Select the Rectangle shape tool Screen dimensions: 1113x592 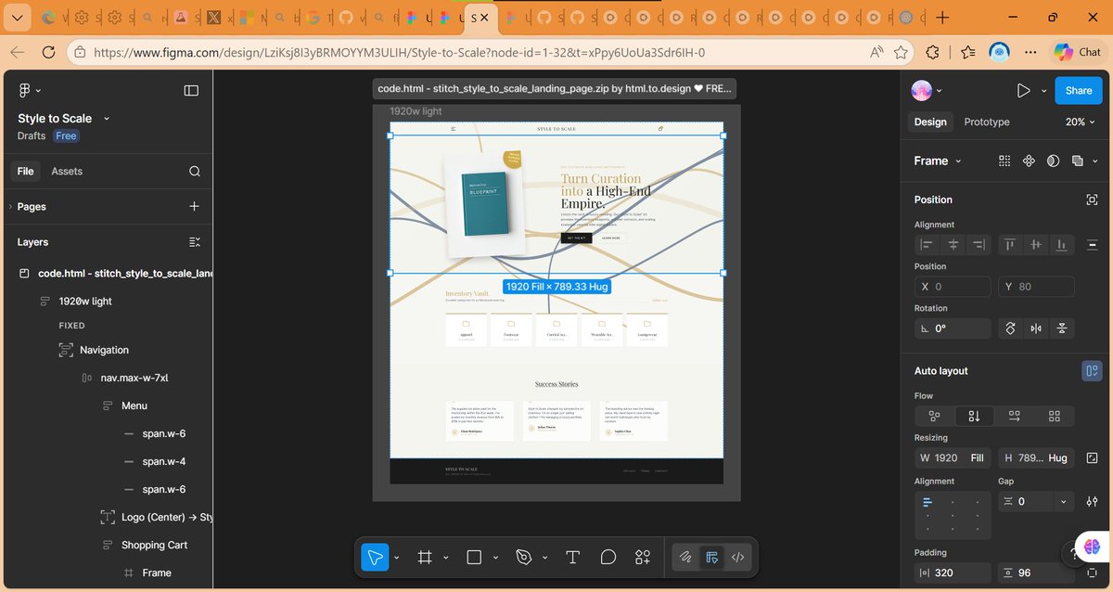point(474,557)
